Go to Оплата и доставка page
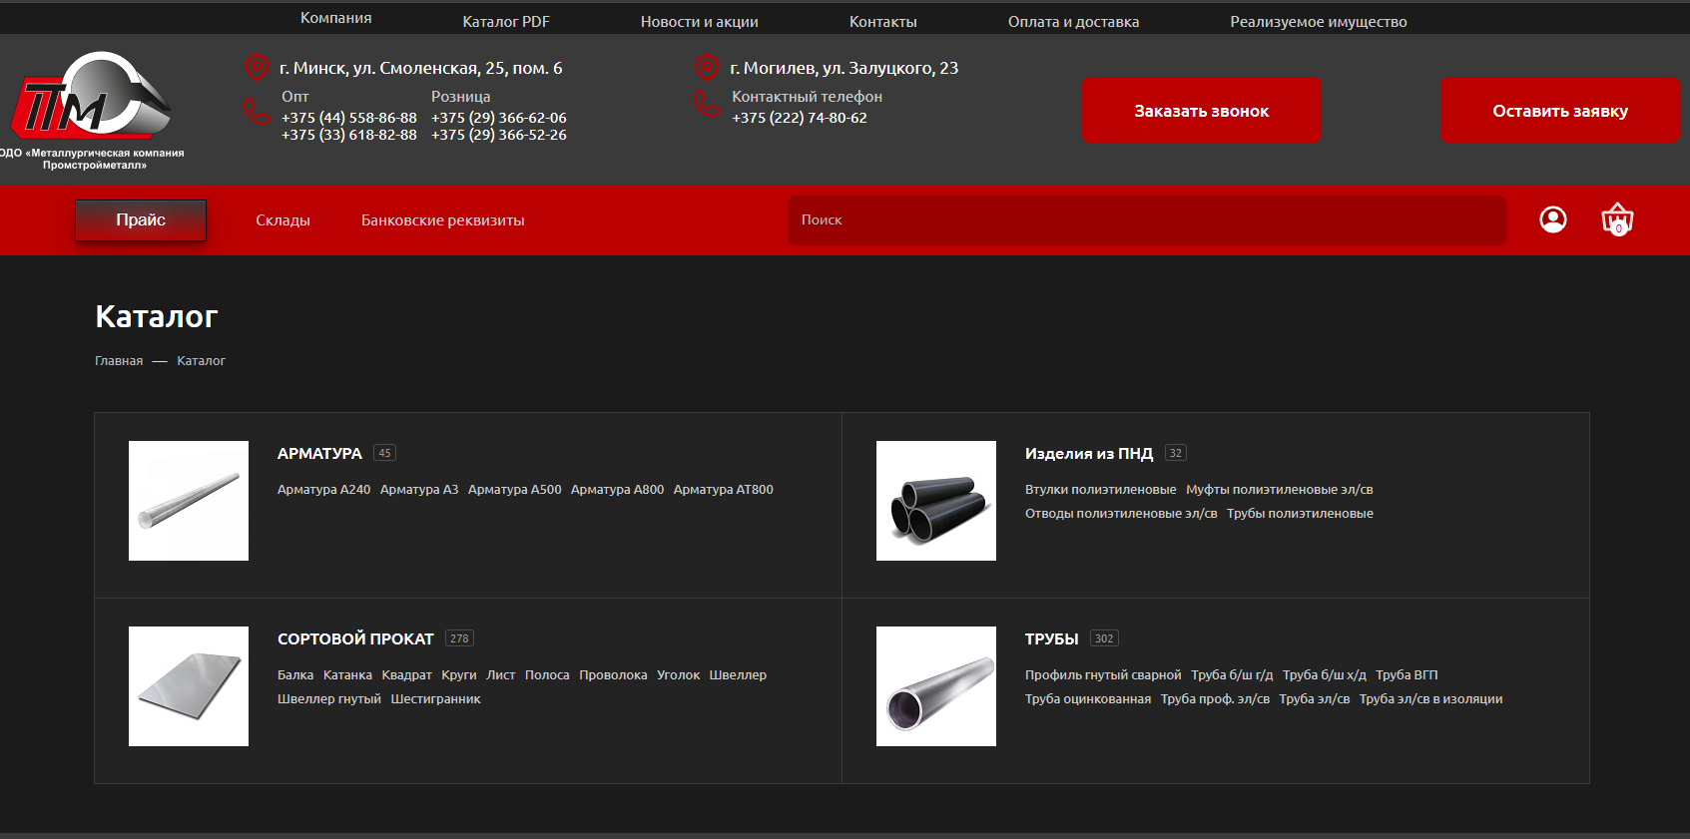 [1073, 22]
